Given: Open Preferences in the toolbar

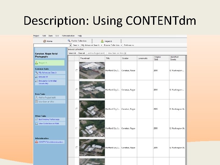Looking at the screenshot, I should click(x=129, y=45).
